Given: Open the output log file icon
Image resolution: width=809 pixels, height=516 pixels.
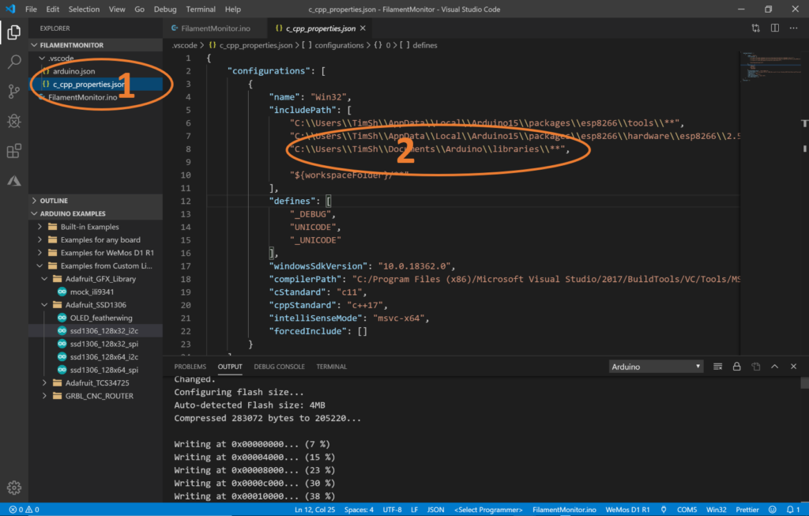Looking at the screenshot, I should [x=756, y=367].
